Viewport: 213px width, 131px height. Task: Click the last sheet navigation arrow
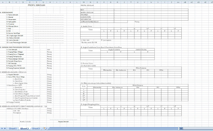5,128
